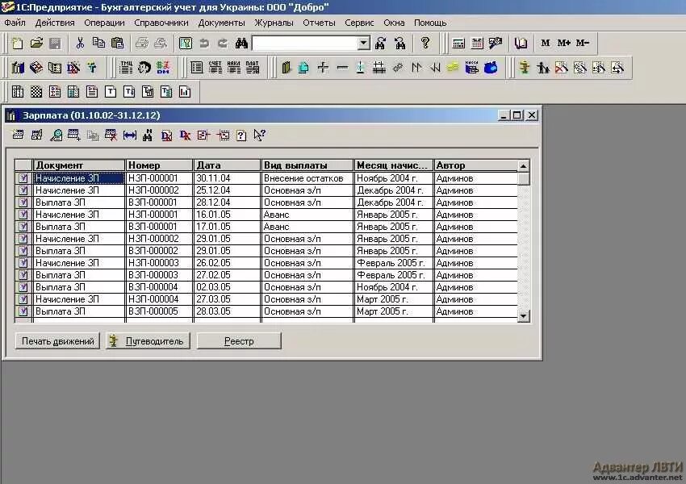Image resolution: width=686 pixels, height=484 pixels.
Task: Click the first icon in journal toolbar
Action: 18,135
